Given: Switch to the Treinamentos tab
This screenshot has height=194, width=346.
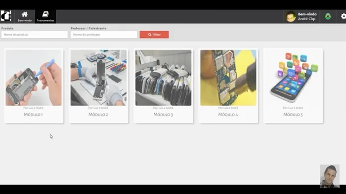Looking at the screenshot, I should 45,16.
